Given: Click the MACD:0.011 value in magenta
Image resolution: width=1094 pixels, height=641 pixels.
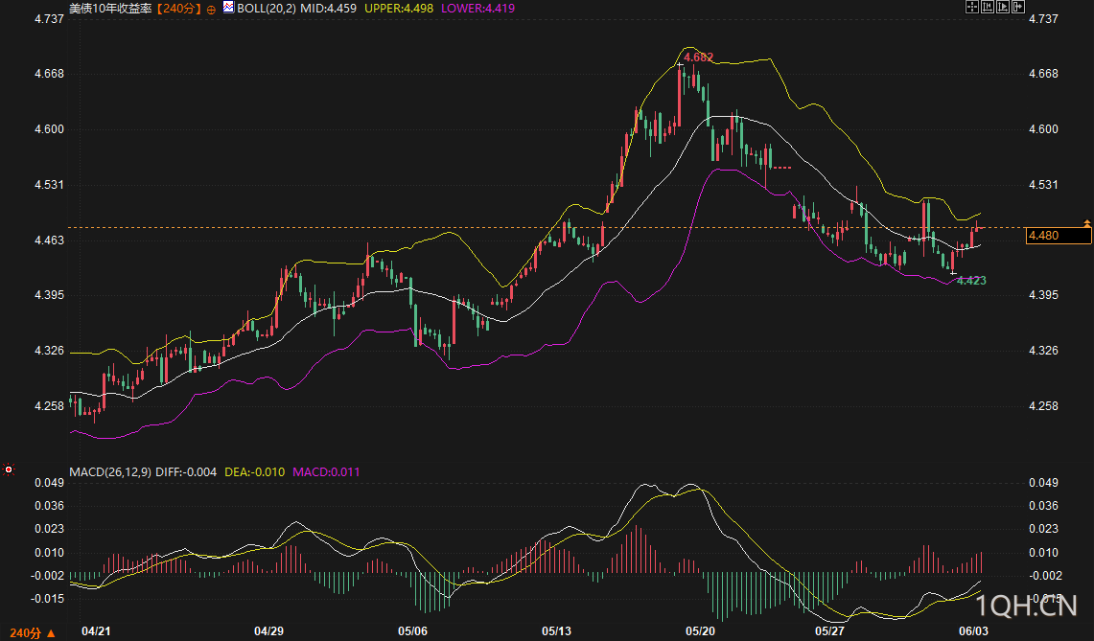Looking at the screenshot, I should point(327,472).
